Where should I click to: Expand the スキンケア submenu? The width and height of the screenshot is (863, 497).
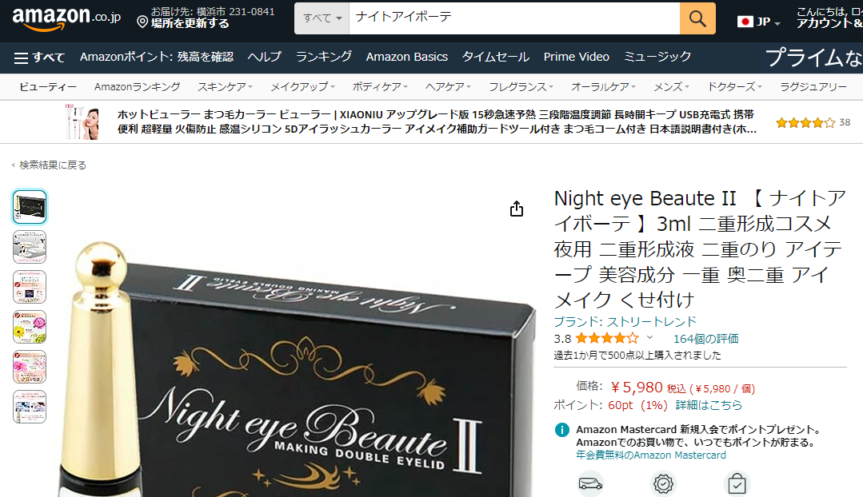[225, 87]
